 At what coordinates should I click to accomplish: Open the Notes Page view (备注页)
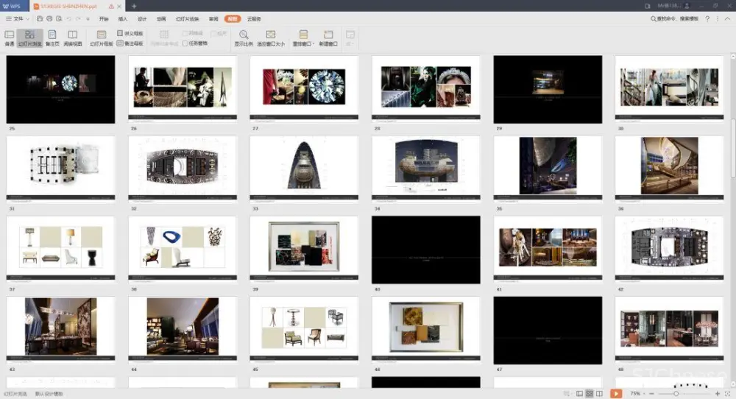click(x=52, y=38)
